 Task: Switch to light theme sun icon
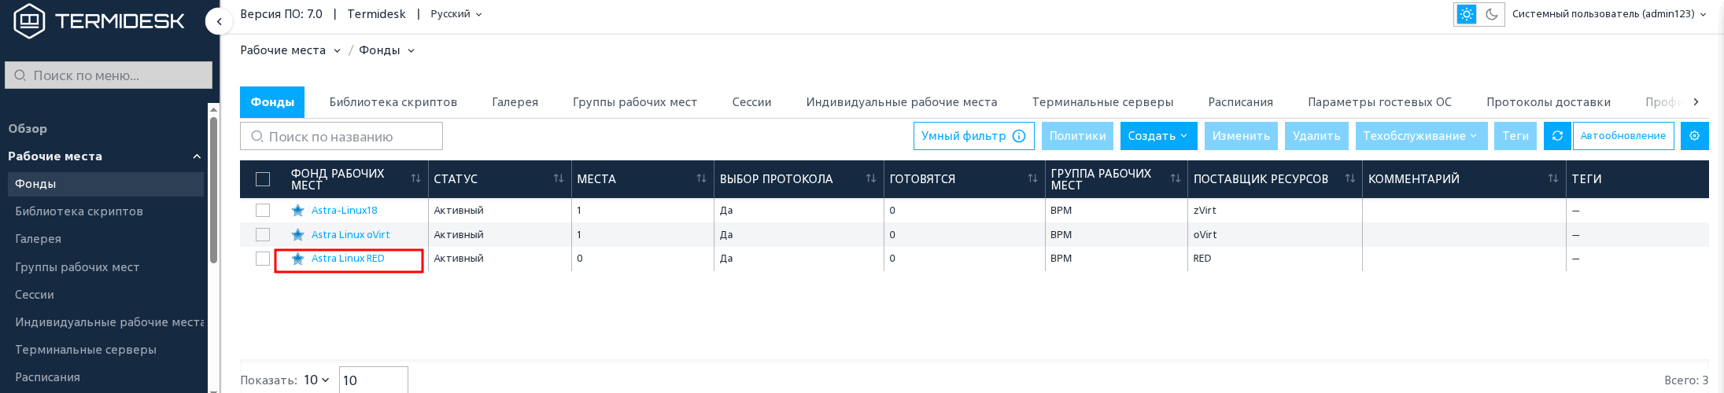[1467, 14]
